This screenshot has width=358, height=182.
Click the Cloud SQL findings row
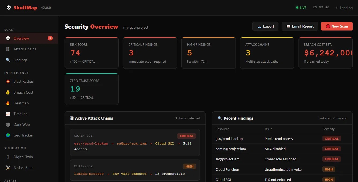(x=282, y=179)
